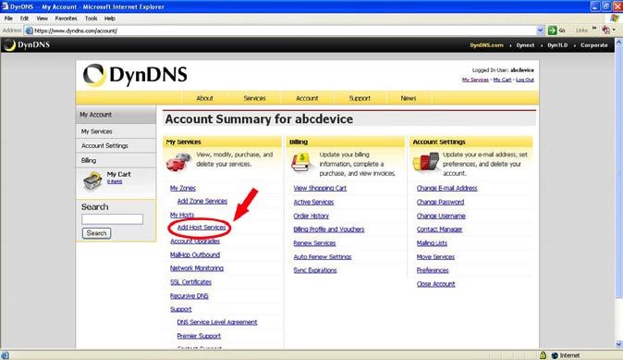Viewport: 623px width, 360px height.
Task: Click View Shopping Cart link
Action: click(320, 188)
